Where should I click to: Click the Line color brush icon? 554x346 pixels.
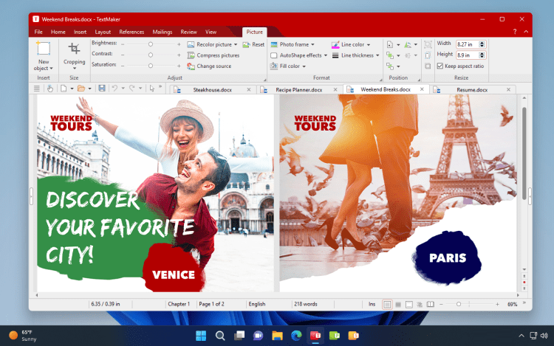point(335,45)
